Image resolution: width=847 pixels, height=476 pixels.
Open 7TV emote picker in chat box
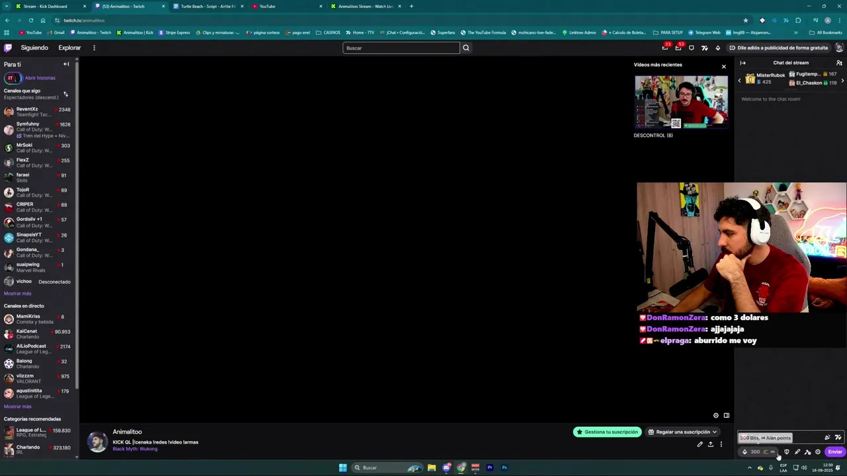coord(838,437)
